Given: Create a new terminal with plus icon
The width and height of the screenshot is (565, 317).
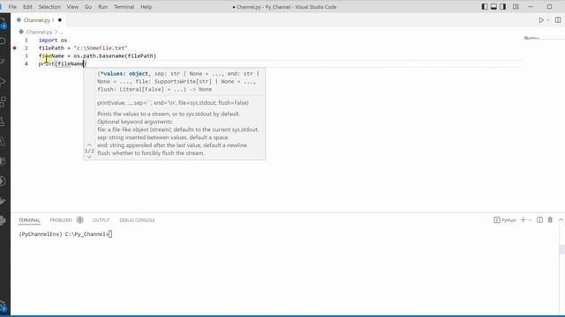Looking at the screenshot, I should tap(524, 219).
